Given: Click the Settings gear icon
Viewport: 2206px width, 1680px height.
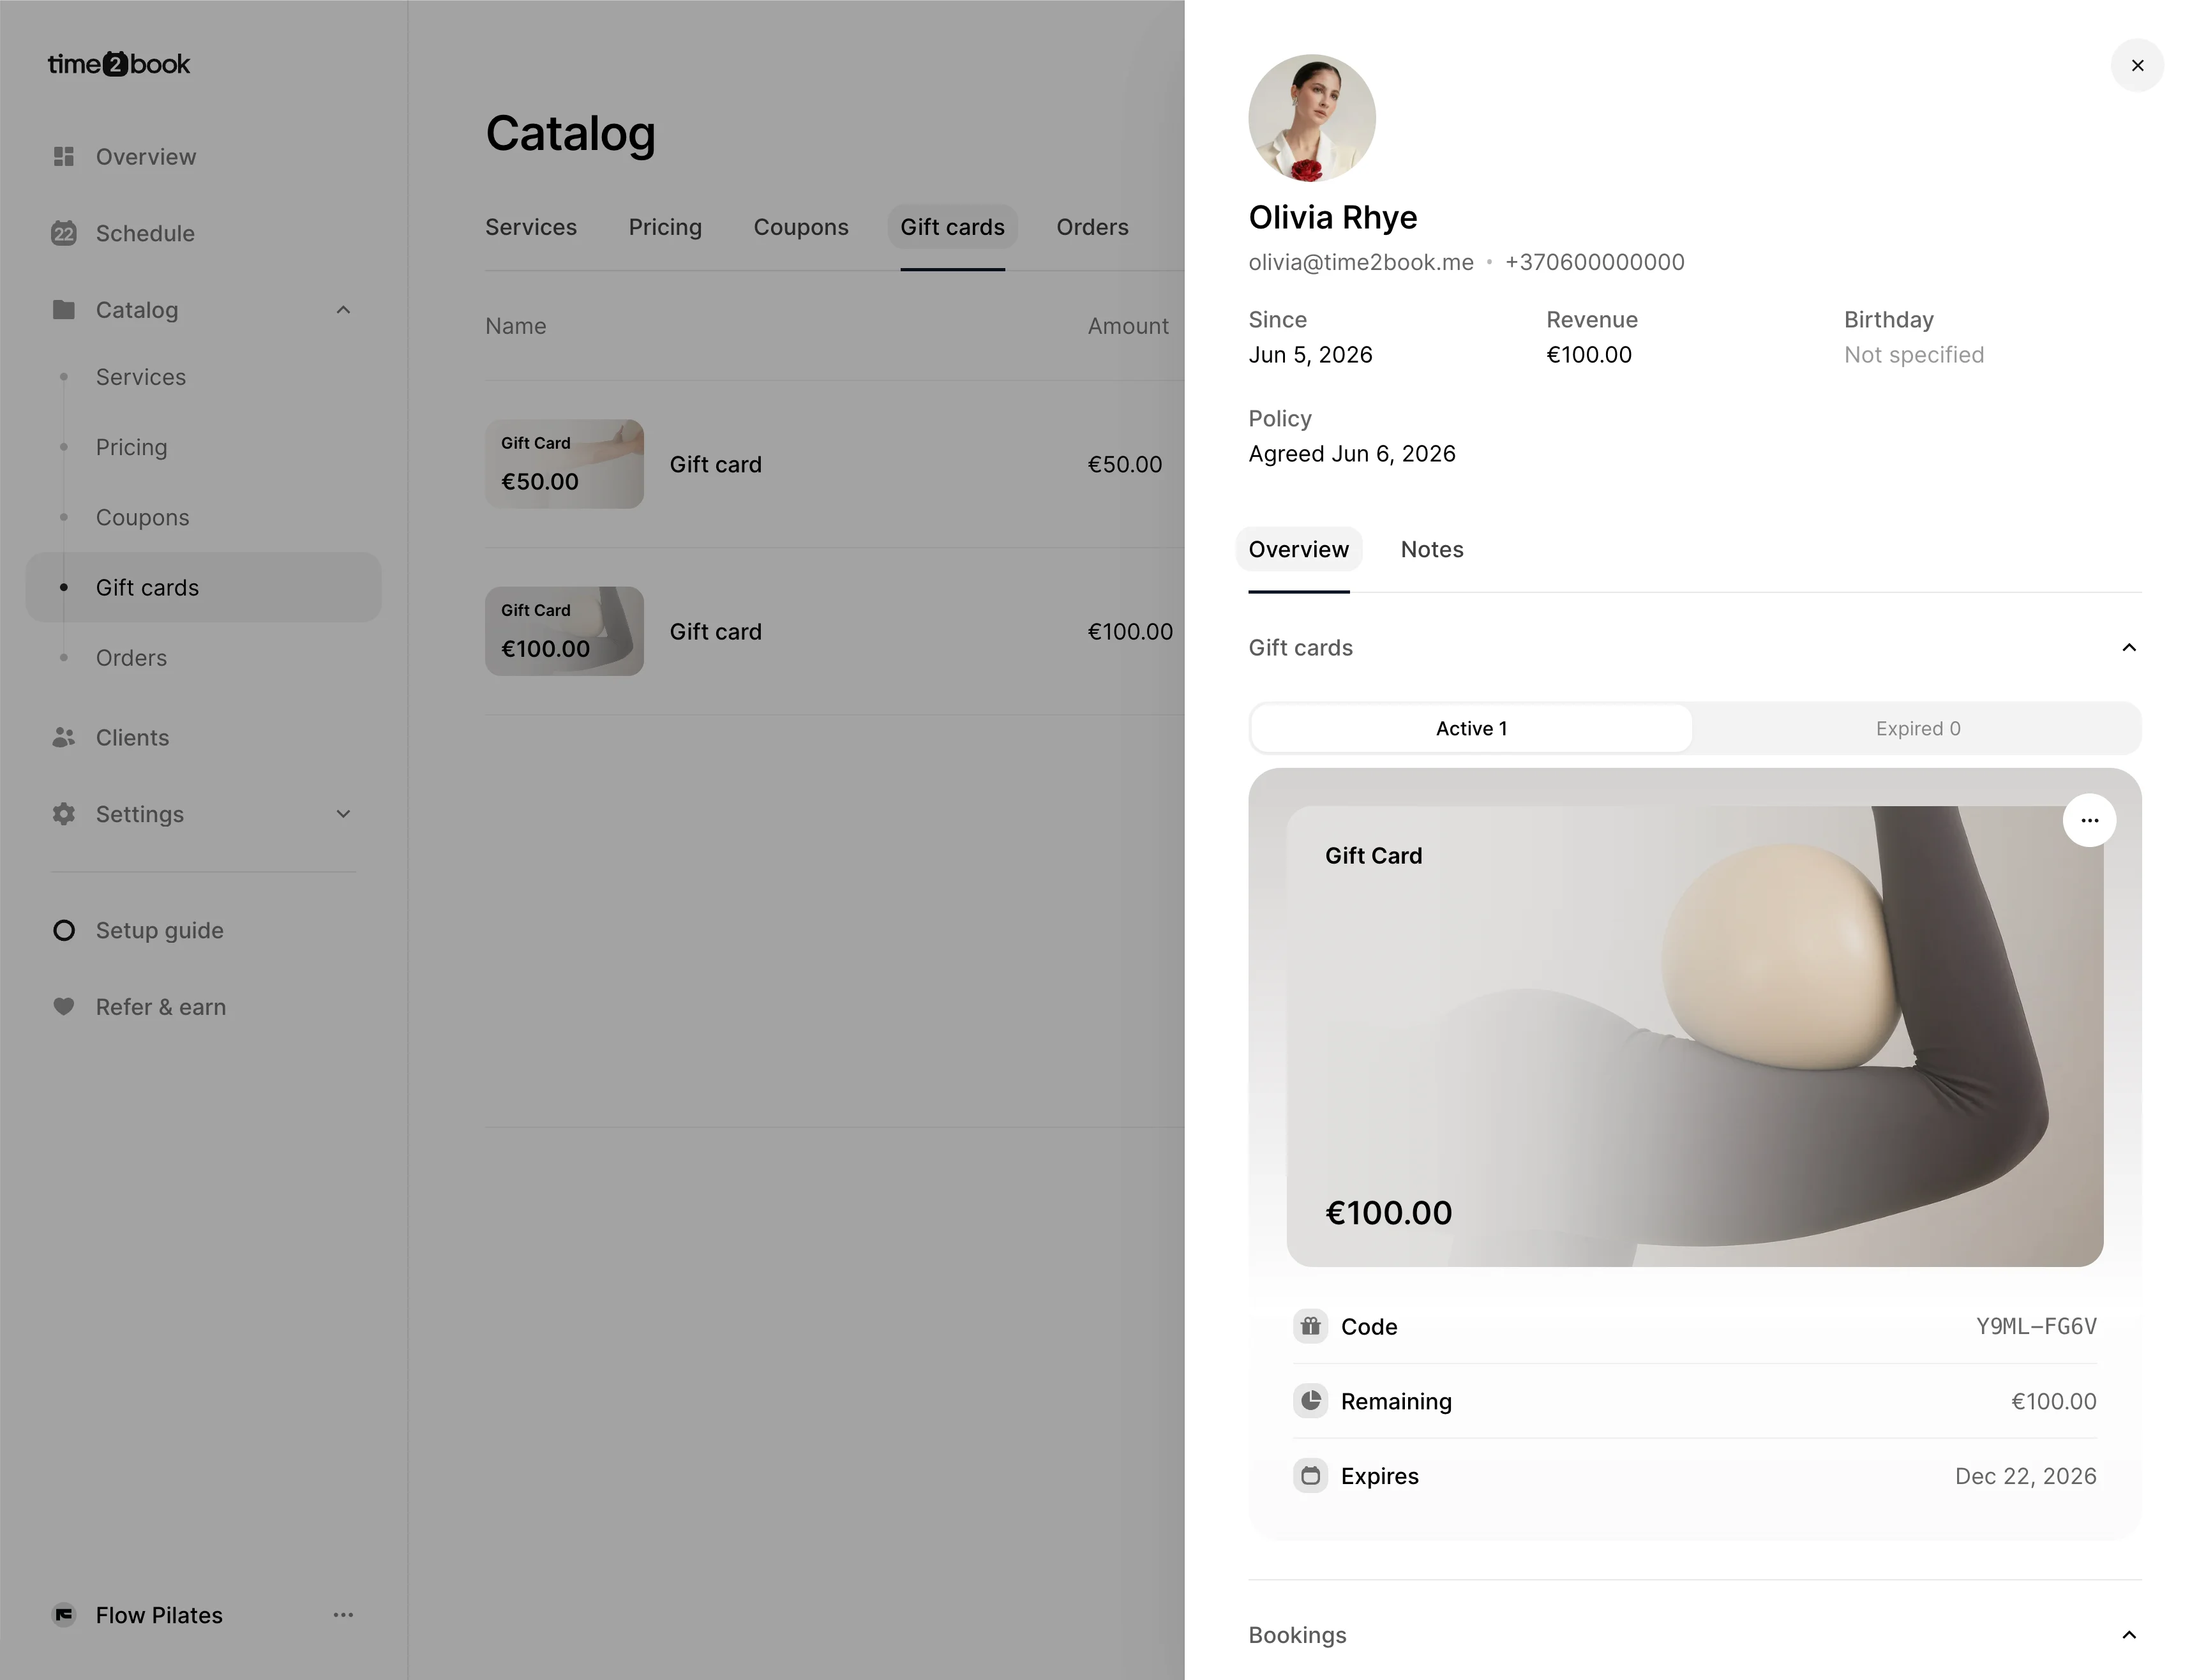Looking at the screenshot, I should point(64,814).
